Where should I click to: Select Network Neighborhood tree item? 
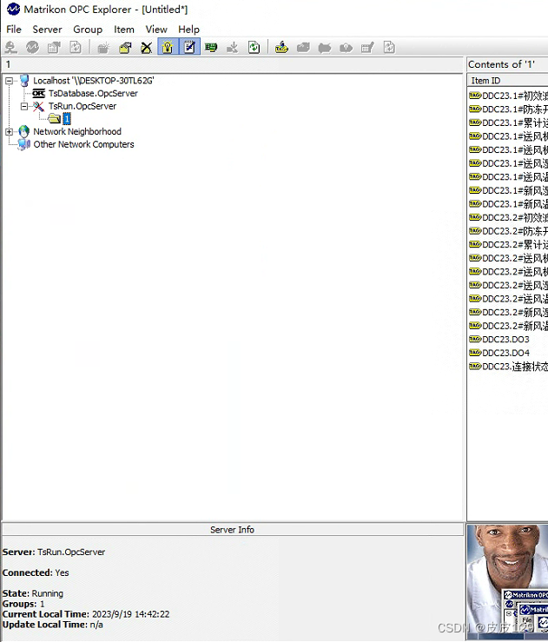77,131
